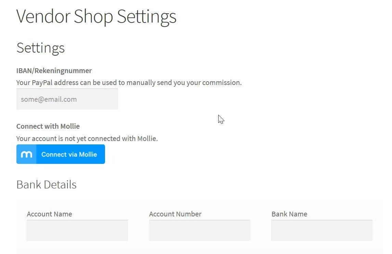Select the Account Number input field

click(199, 230)
